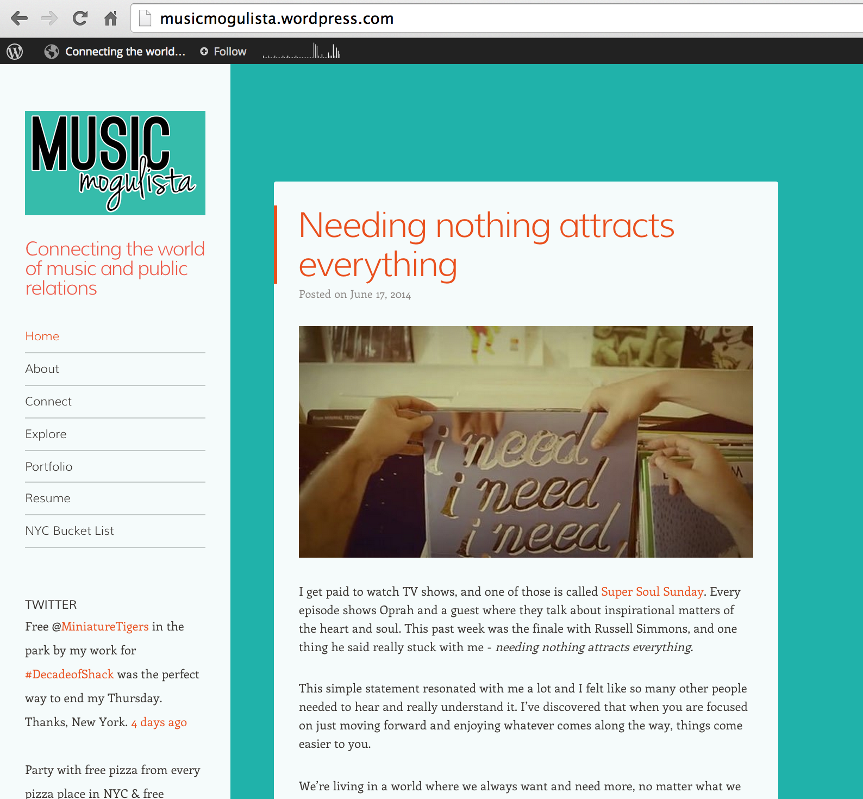Open the NYC Bucket List page
The height and width of the screenshot is (799, 863).
70,531
